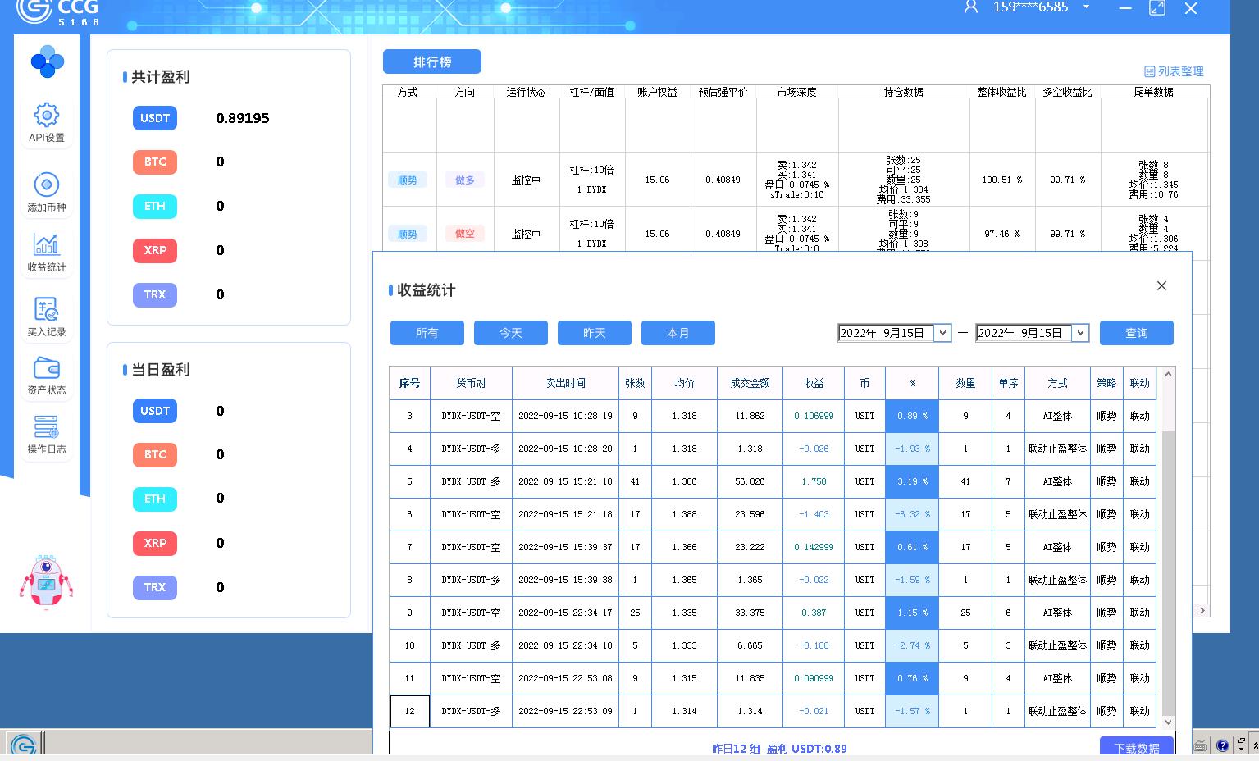Viewport: 1259px width, 761px height.
Task: Select the 收益统计 sidebar icon
Action: (47, 253)
